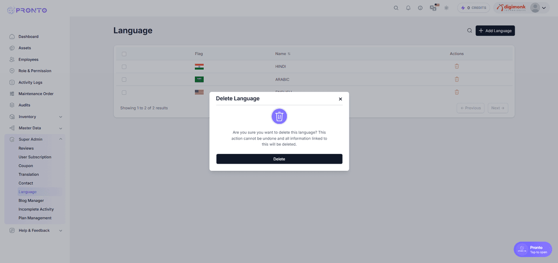Open the language translate switcher icon
The width and height of the screenshot is (558, 263).
click(x=434, y=7)
